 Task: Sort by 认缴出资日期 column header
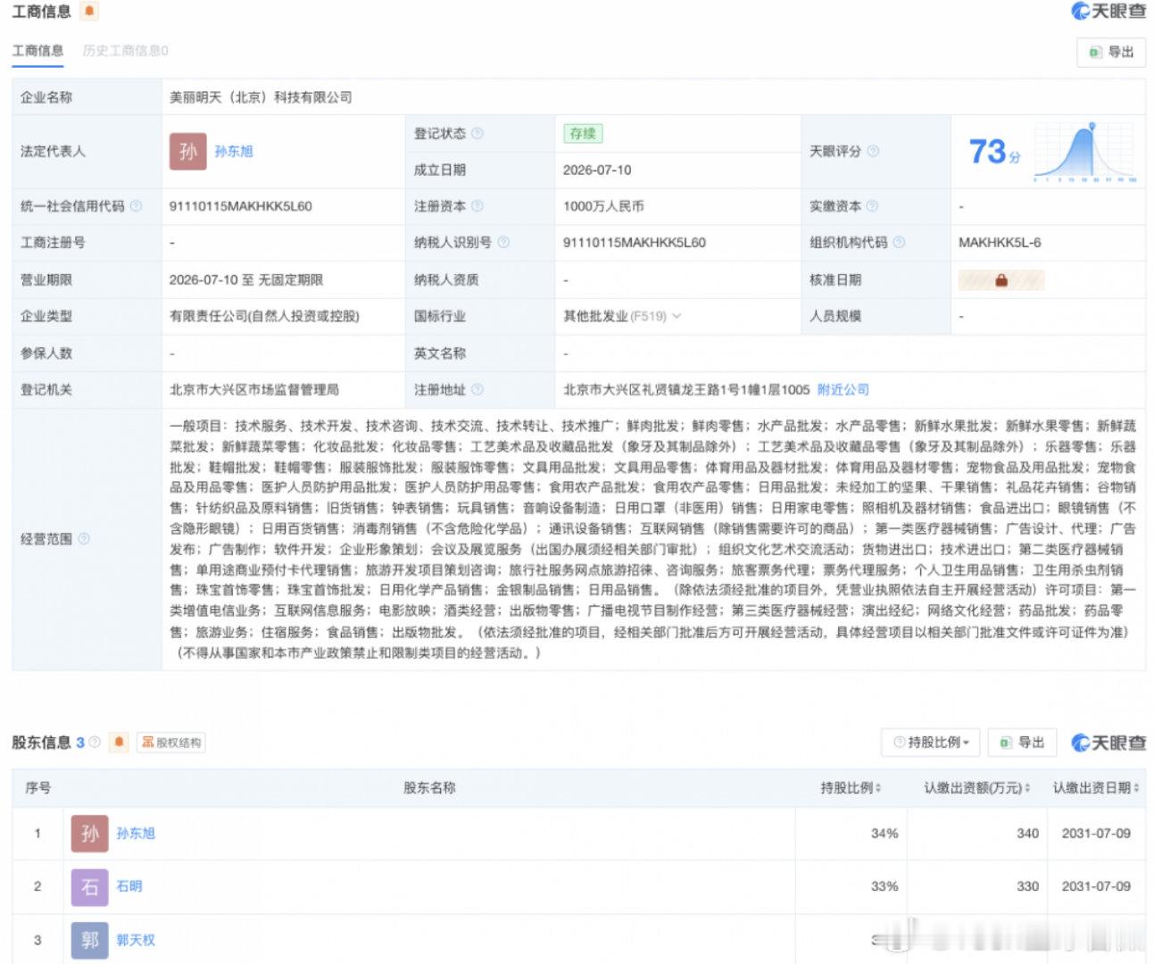coord(1095,787)
